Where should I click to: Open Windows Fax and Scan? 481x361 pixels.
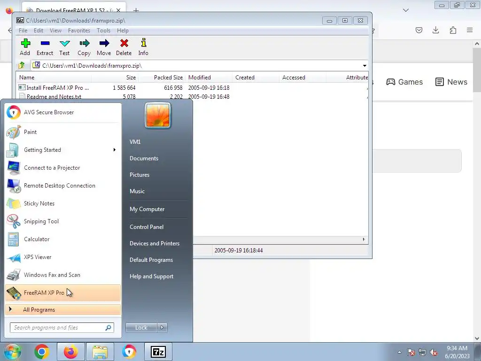[62, 275]
